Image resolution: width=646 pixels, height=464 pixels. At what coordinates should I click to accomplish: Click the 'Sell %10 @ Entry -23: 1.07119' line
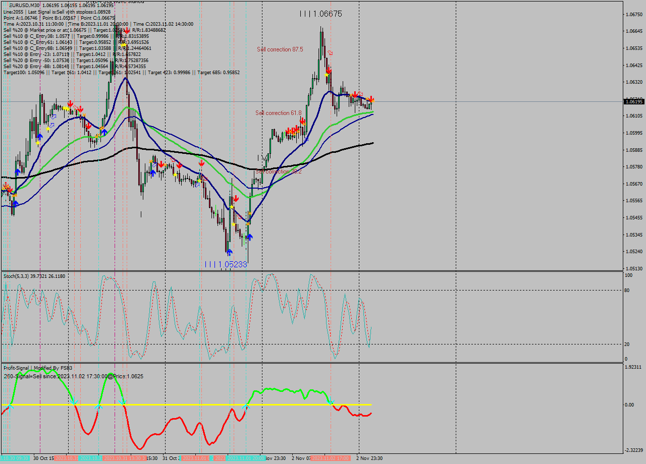tap(72, 54)
